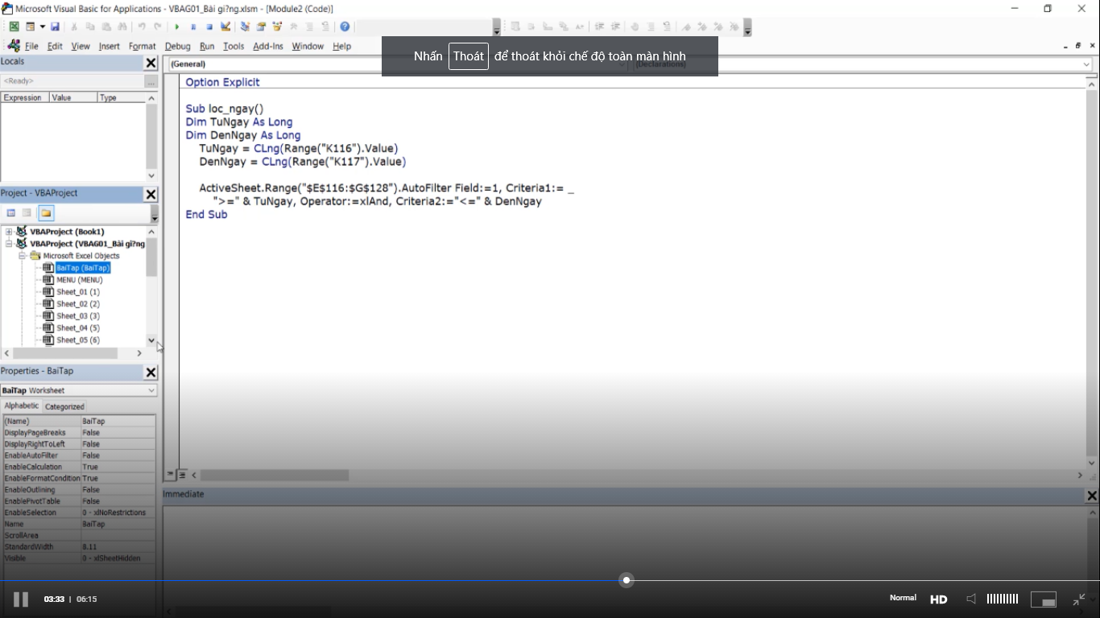
Task: Click the blue Help question mark icon
Action: coord(345,27)
